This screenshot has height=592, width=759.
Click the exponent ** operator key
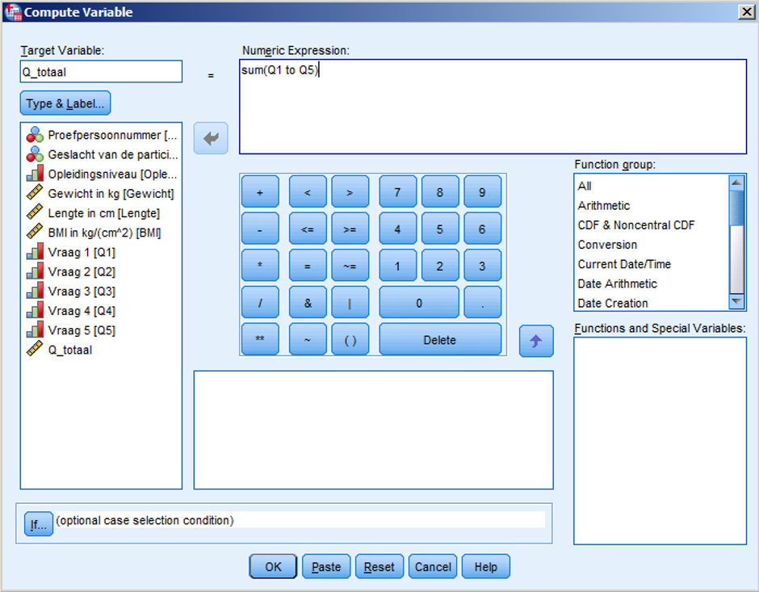pyautogui.click(x=260, y=340)
